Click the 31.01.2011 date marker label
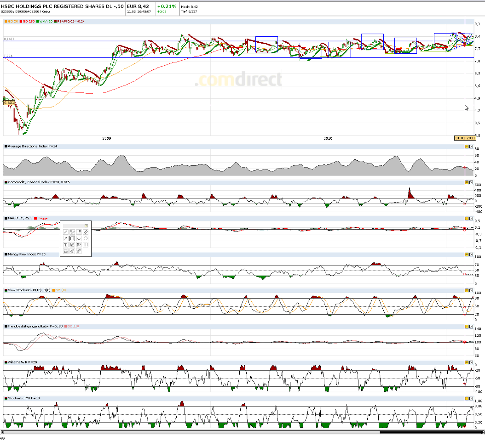 pos(464,138)
